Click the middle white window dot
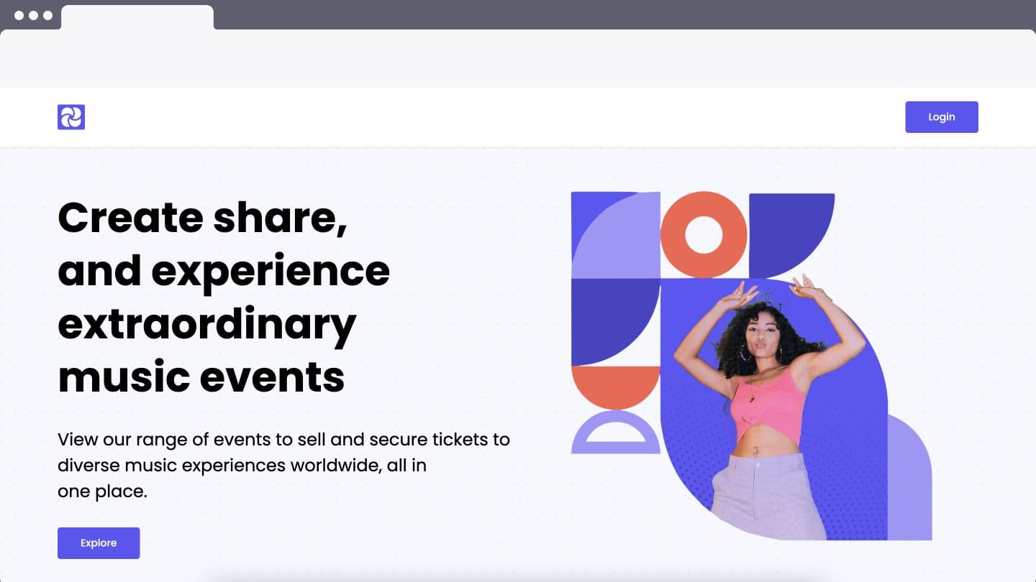This screenshot has width=1036, height=582. 34,15
